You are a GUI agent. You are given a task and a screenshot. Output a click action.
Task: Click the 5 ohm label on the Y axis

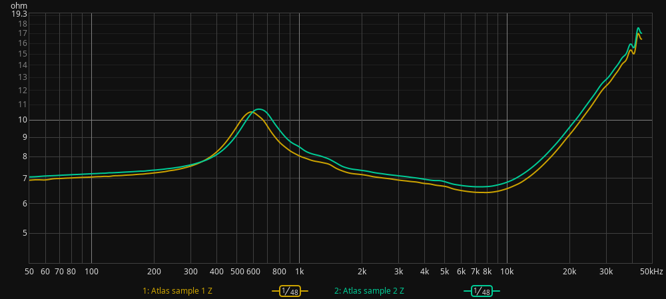click(24, 233)
